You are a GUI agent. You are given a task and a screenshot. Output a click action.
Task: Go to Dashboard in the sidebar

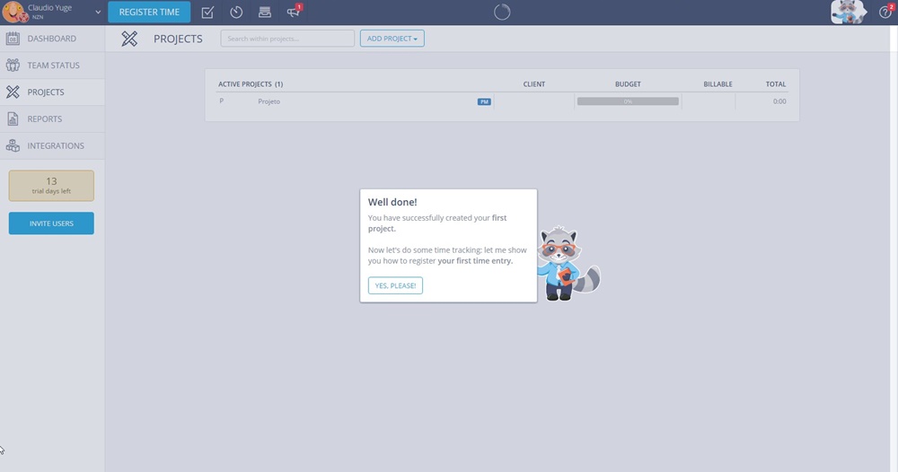pyautogui.click(x=51, y=39)
